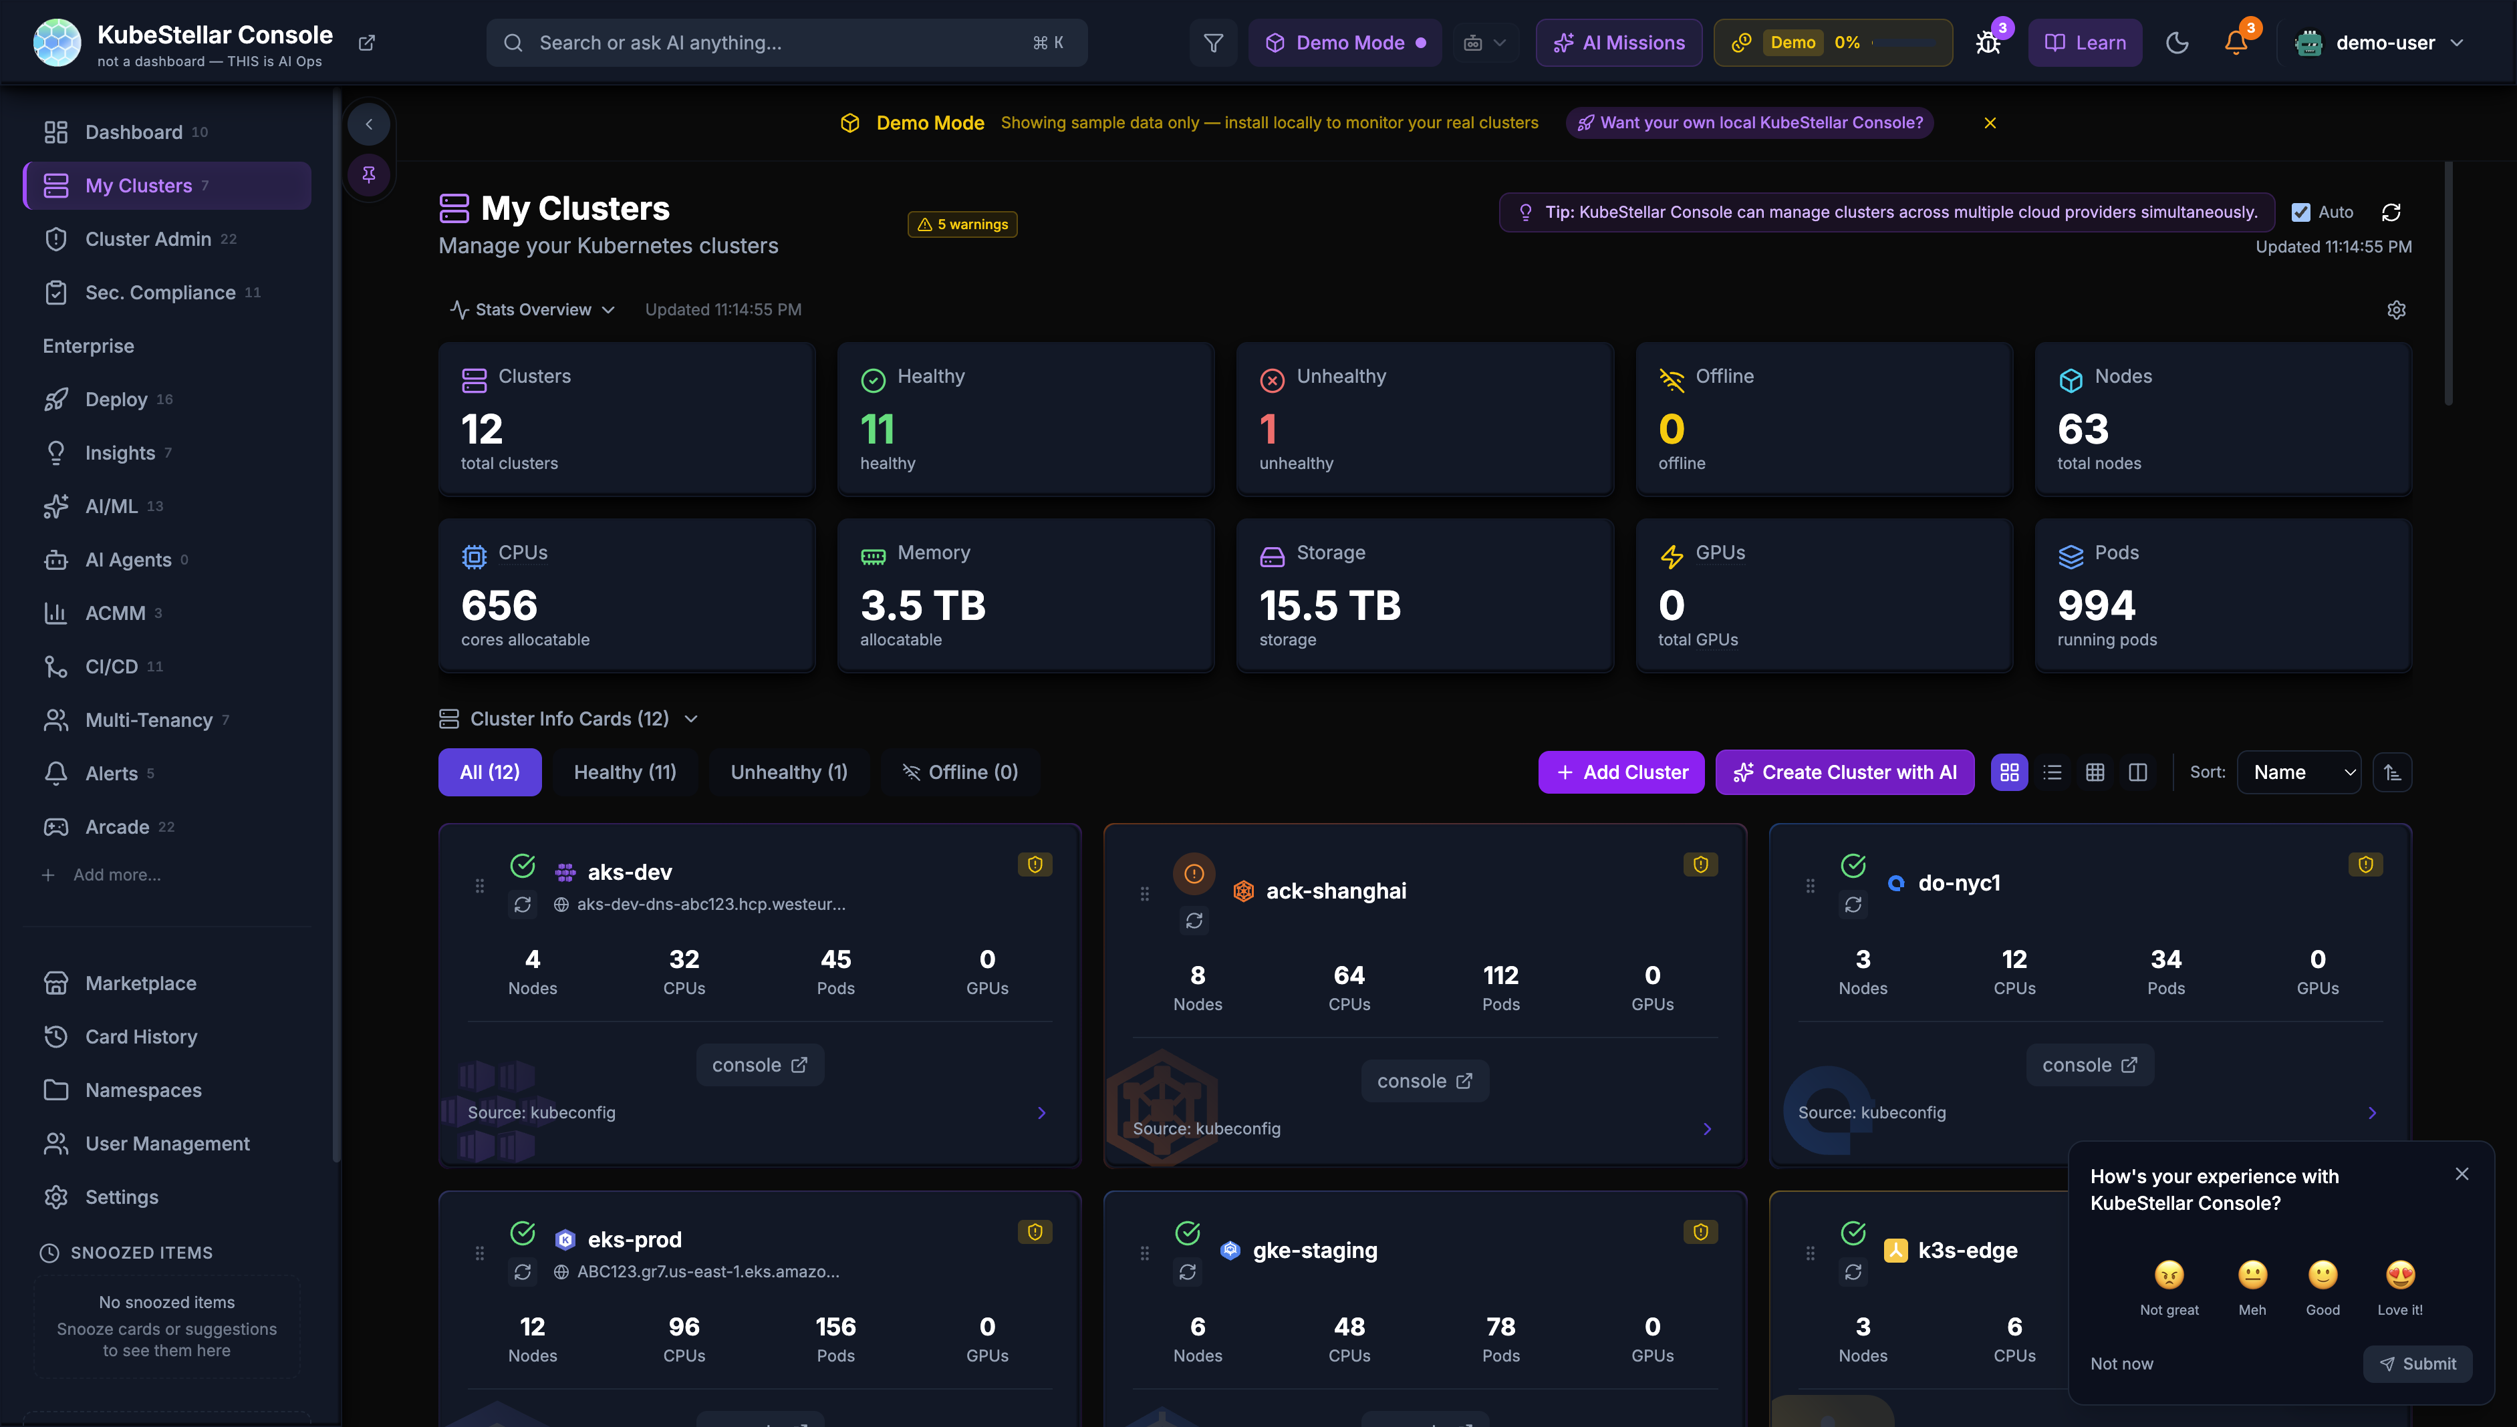
Task: Click the Demo 0% progress indicator
Action: pyautogui.click(x=1833, y=43)
